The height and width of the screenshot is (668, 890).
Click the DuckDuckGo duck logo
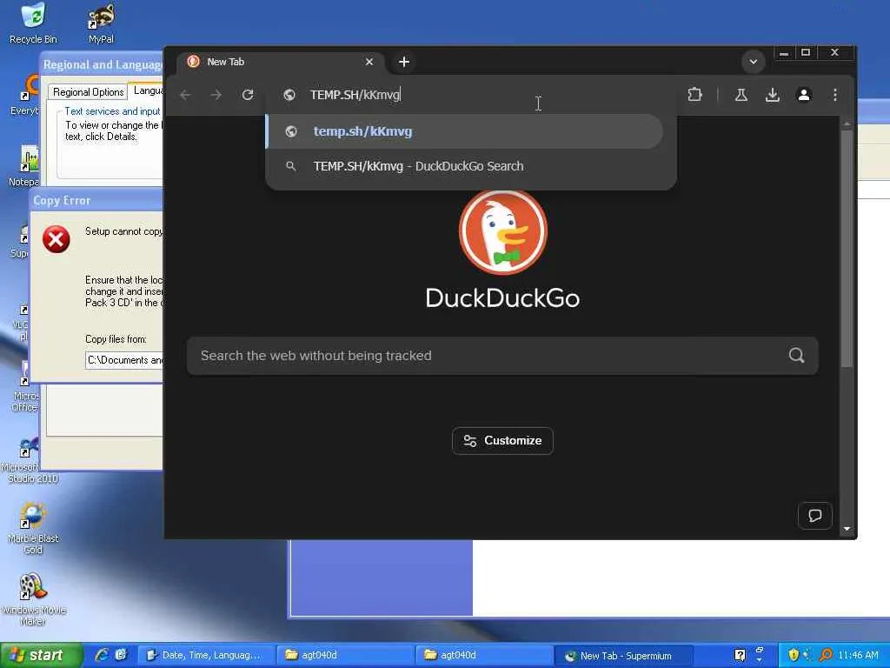pyautogui.click(x=503, y=231)
